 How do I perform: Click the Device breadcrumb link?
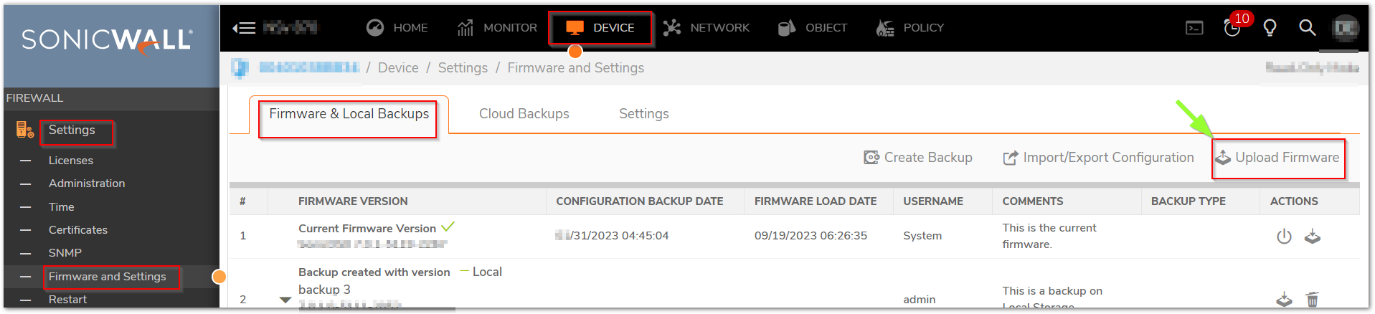tap(398, 68)
